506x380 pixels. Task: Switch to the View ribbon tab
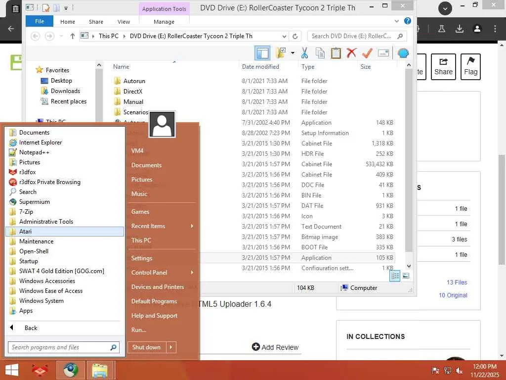tap(124, 22)
